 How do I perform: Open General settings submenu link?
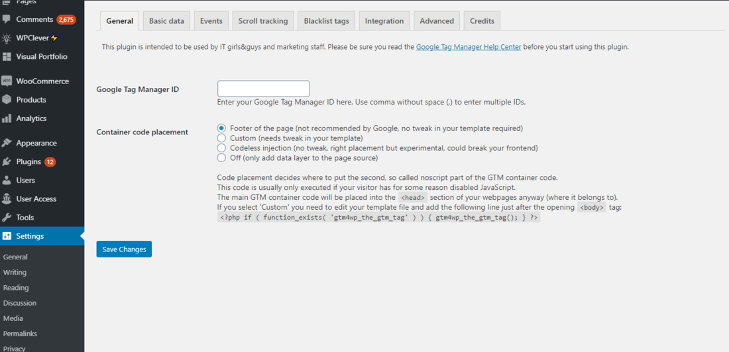[15, 257]
